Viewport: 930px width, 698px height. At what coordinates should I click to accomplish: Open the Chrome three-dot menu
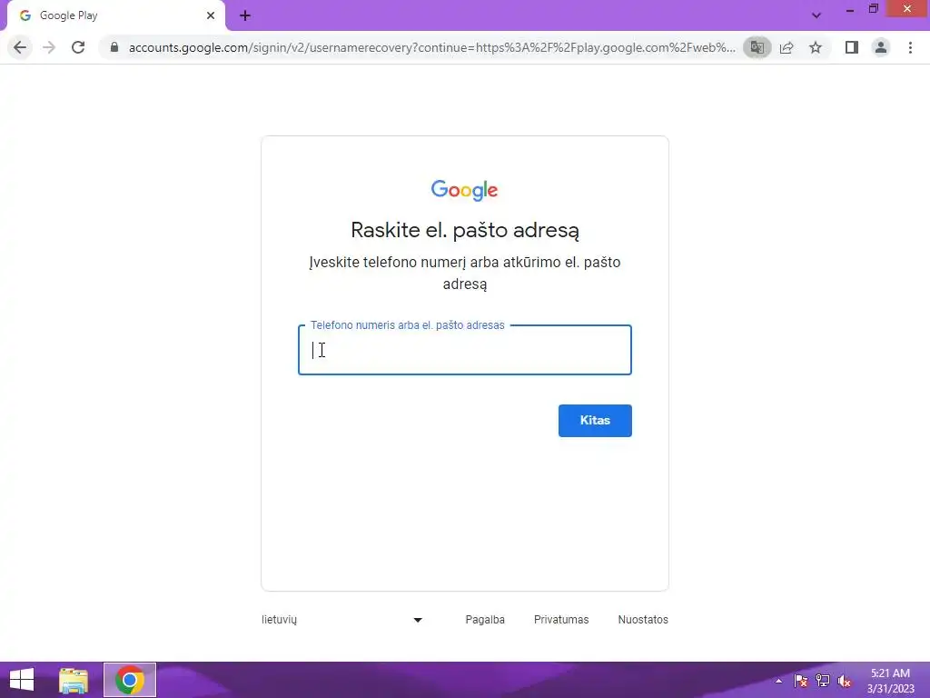(x=910, y=47)
